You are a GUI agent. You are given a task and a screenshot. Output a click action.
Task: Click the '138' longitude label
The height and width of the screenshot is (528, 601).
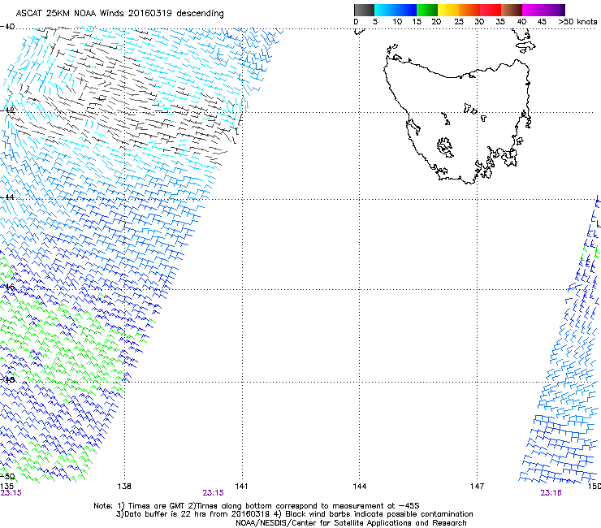[124, 487]
